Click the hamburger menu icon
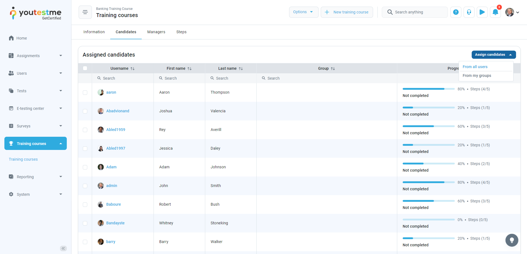Viewport: 527px width, 254px height. (x=85, y=12)
